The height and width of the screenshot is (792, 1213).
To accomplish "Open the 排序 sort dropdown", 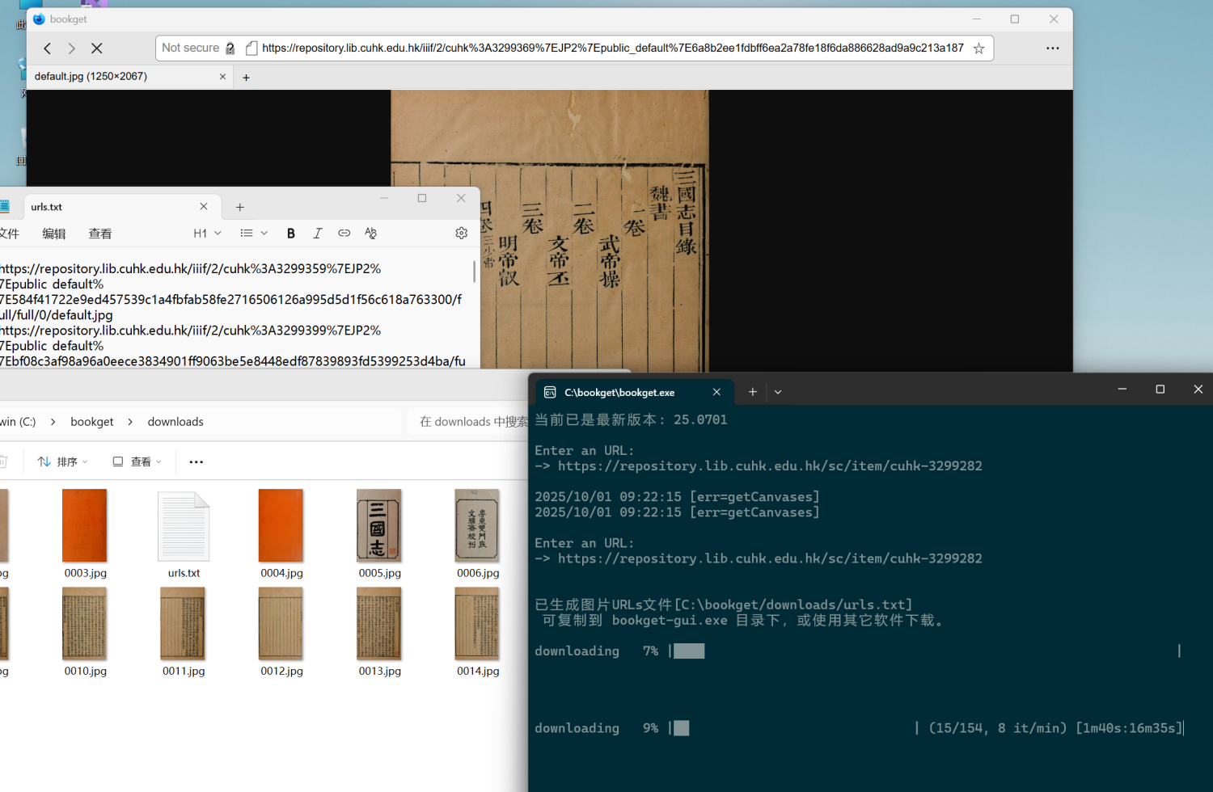I will coord(62,461).
